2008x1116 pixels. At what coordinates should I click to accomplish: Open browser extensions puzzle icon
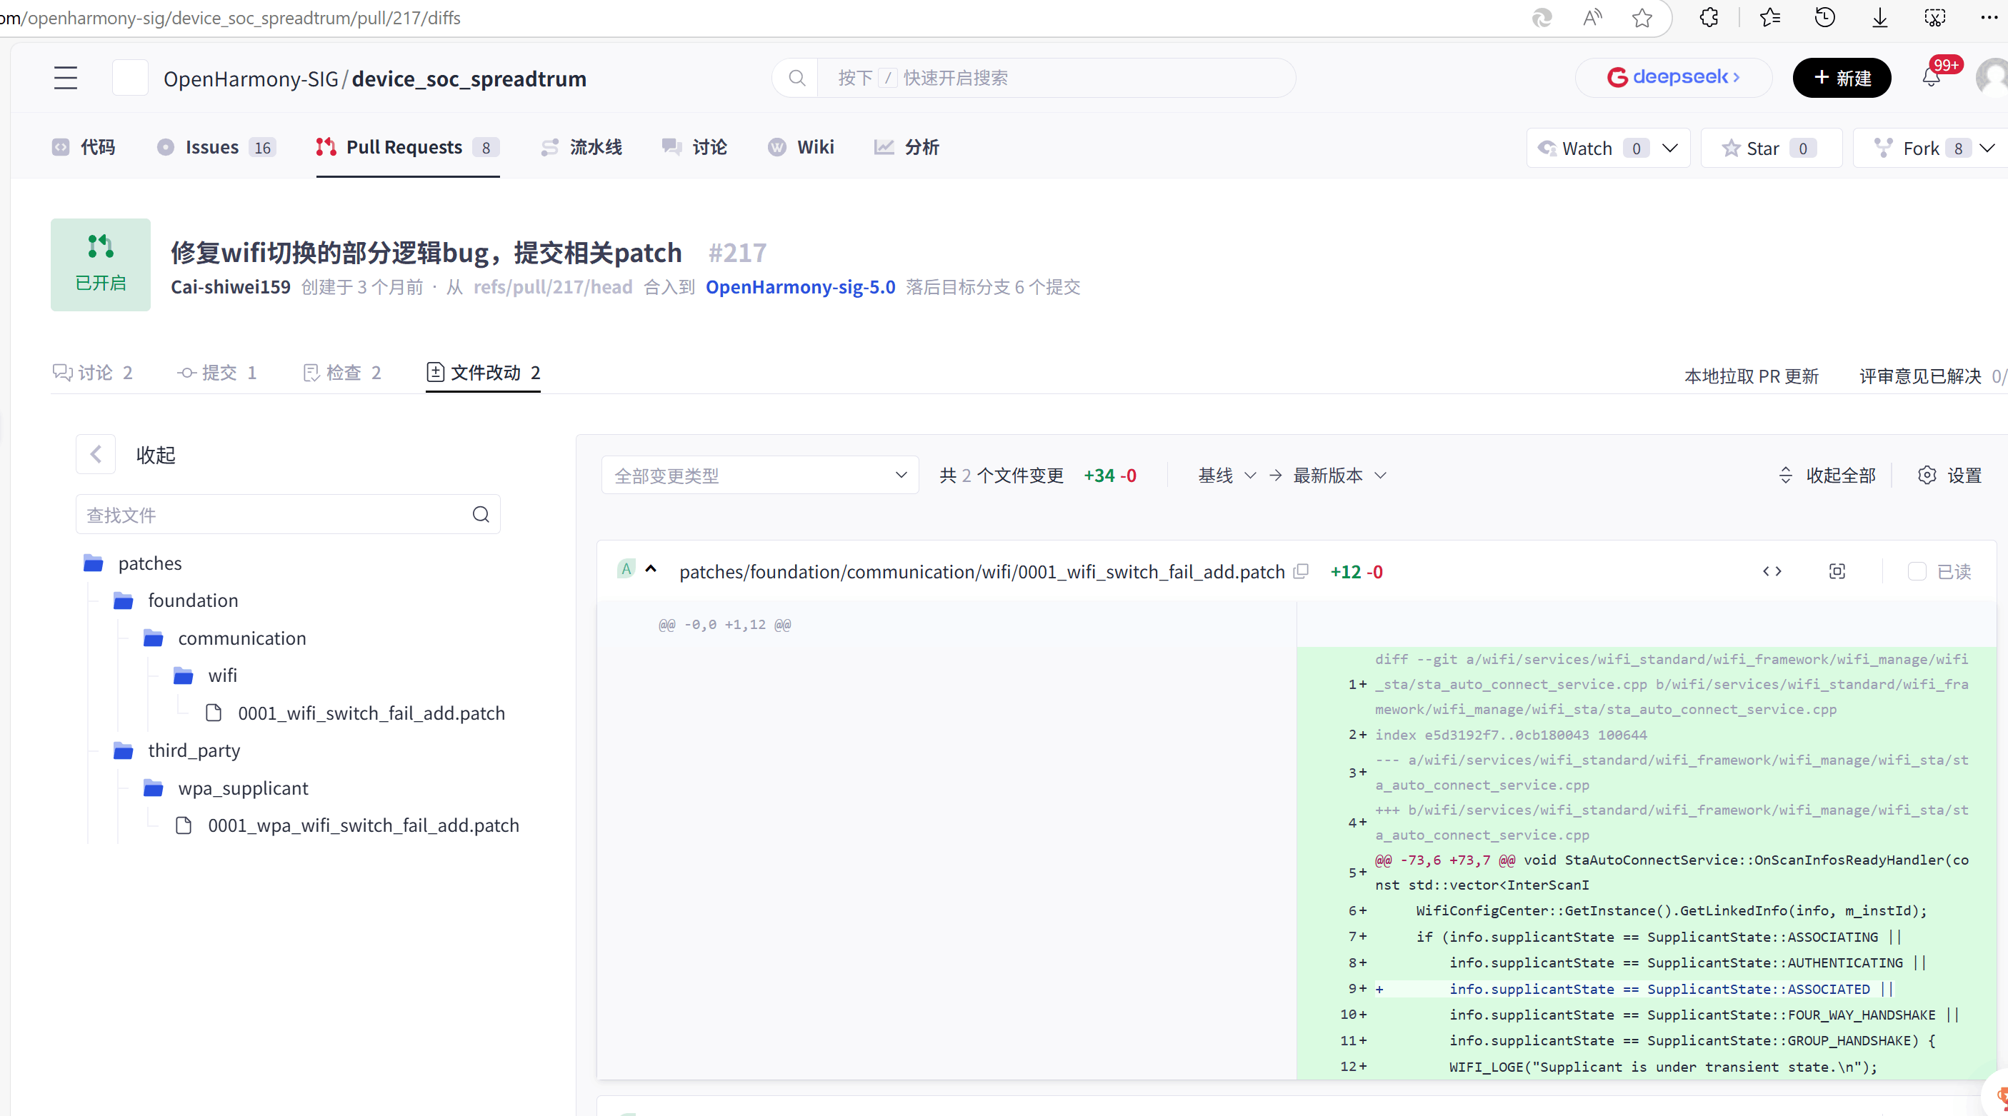tap(1709, 17)
